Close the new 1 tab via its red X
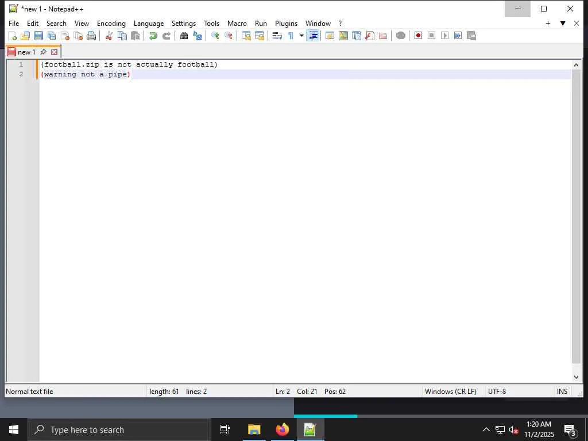This screenshot has width=588, height=441. coord(55,52)
